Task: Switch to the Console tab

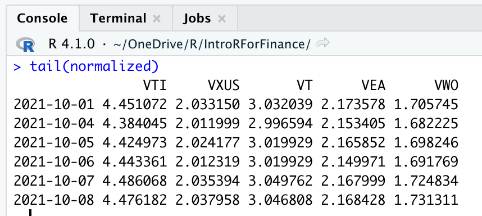Action: [x=42, y=18]
